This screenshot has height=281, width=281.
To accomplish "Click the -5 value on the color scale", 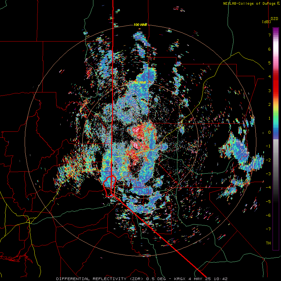I will [268, 202].
